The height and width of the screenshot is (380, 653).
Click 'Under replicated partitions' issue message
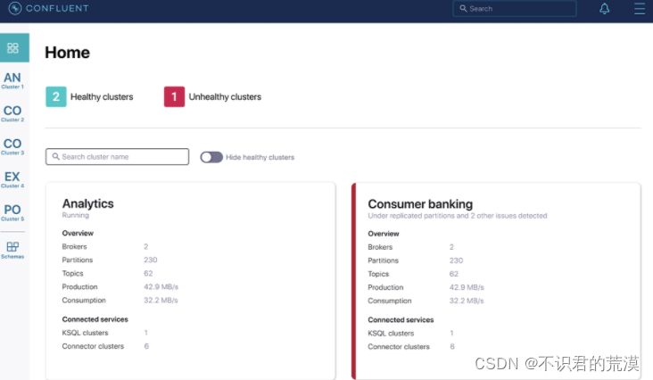[458, 216]
